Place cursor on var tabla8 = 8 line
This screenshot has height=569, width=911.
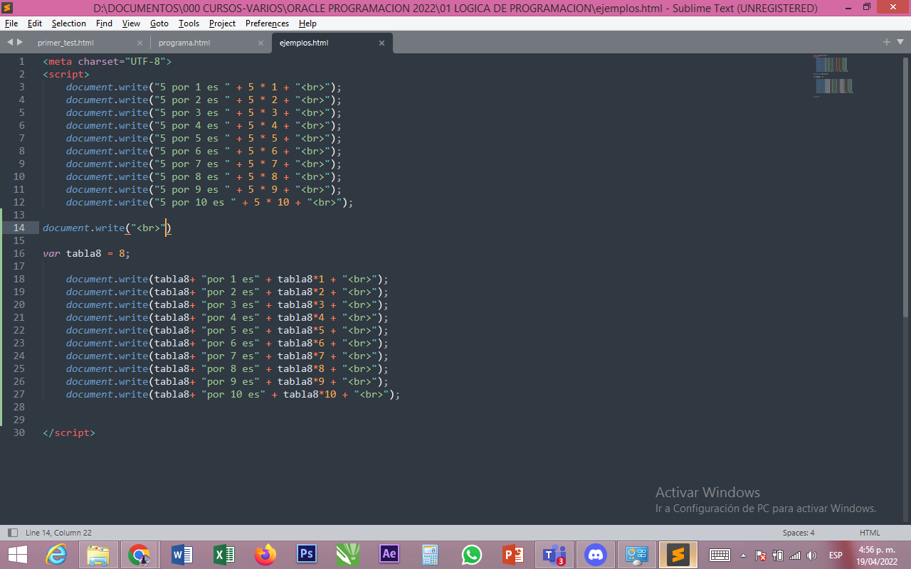click(x=86, y=253)
